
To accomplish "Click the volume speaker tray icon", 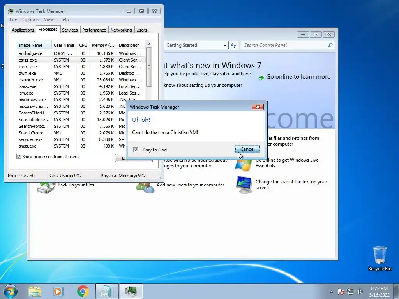I will tap(360, 292).
